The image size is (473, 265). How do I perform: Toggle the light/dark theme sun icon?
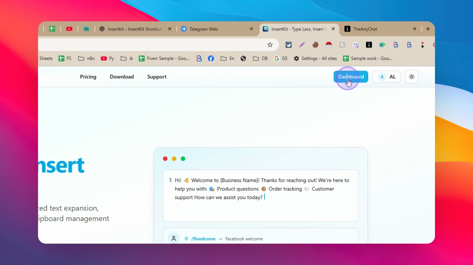(x=412, y=77)
